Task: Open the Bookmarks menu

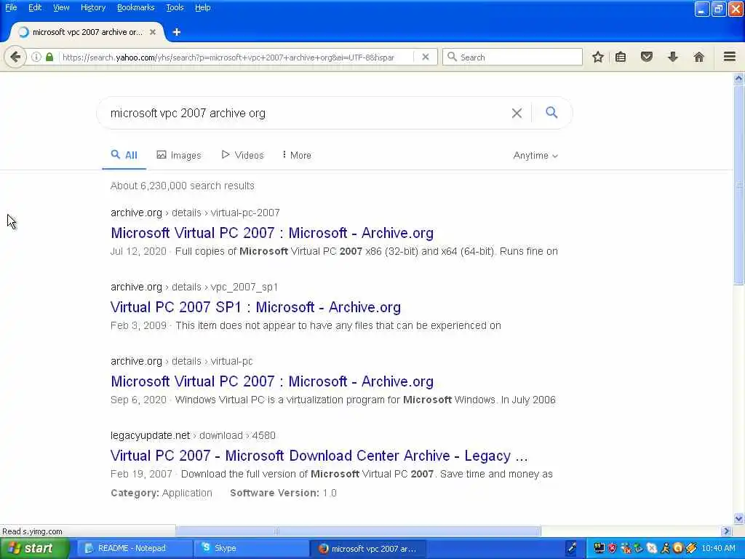Action: (x=135, y=7)
